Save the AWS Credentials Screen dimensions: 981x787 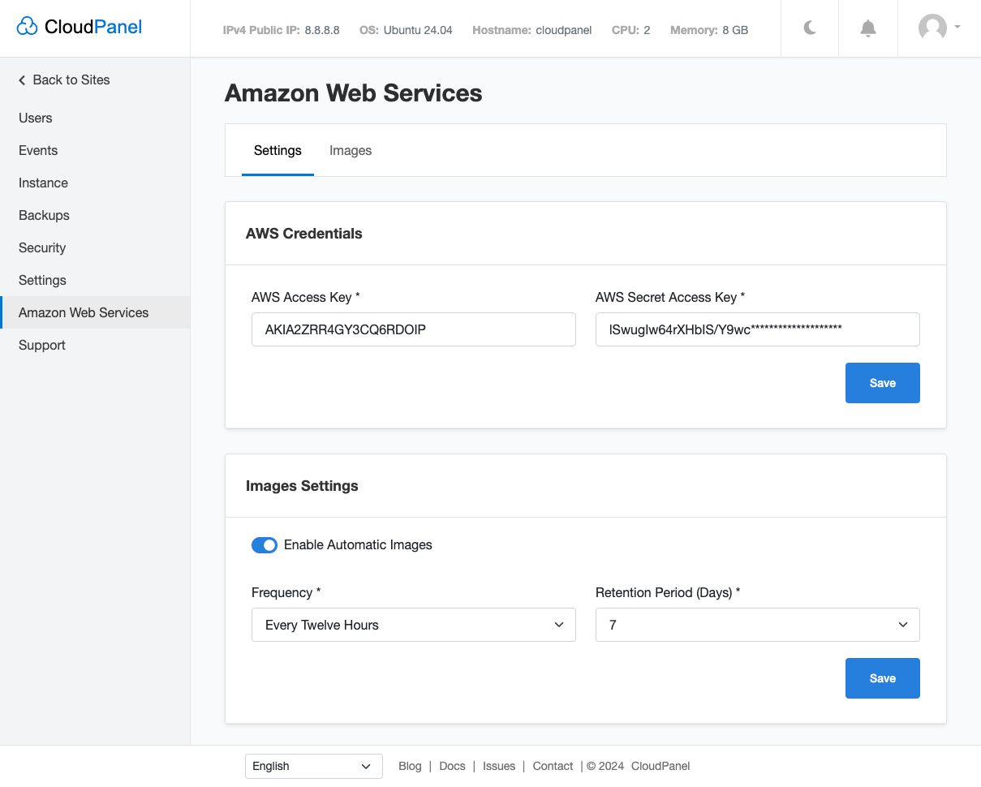pos(882,383)
